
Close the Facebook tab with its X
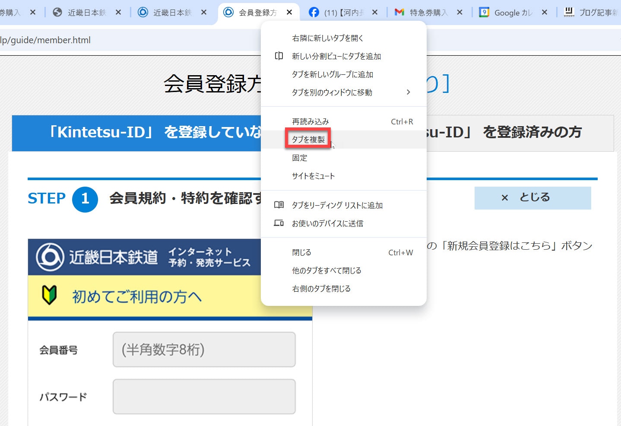point(374,13)
